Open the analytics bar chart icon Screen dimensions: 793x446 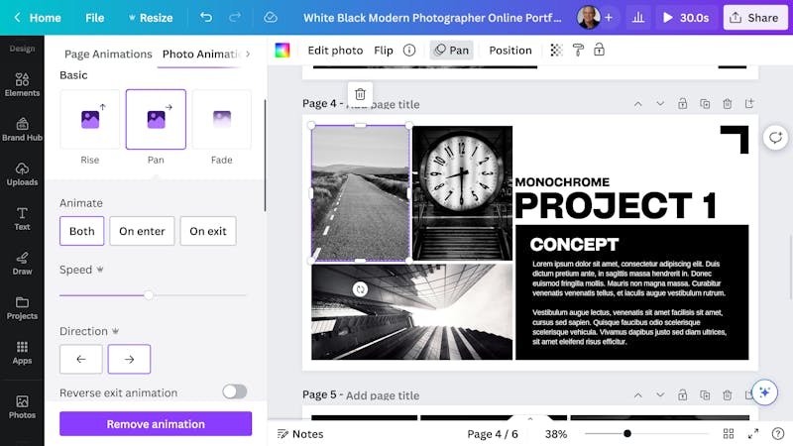click(x=638, y=18)
